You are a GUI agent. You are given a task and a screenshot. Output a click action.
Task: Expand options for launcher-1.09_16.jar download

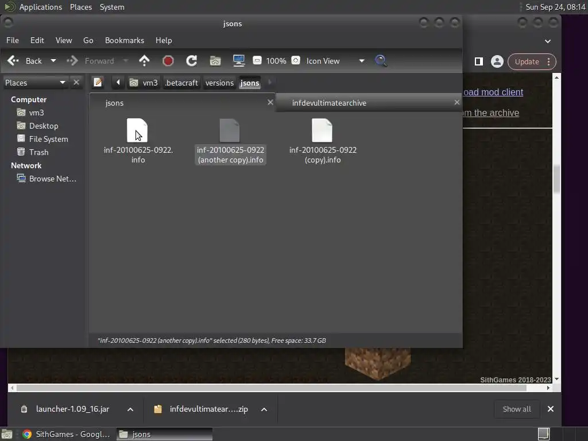pyautogui.click(x=130, y=409)
